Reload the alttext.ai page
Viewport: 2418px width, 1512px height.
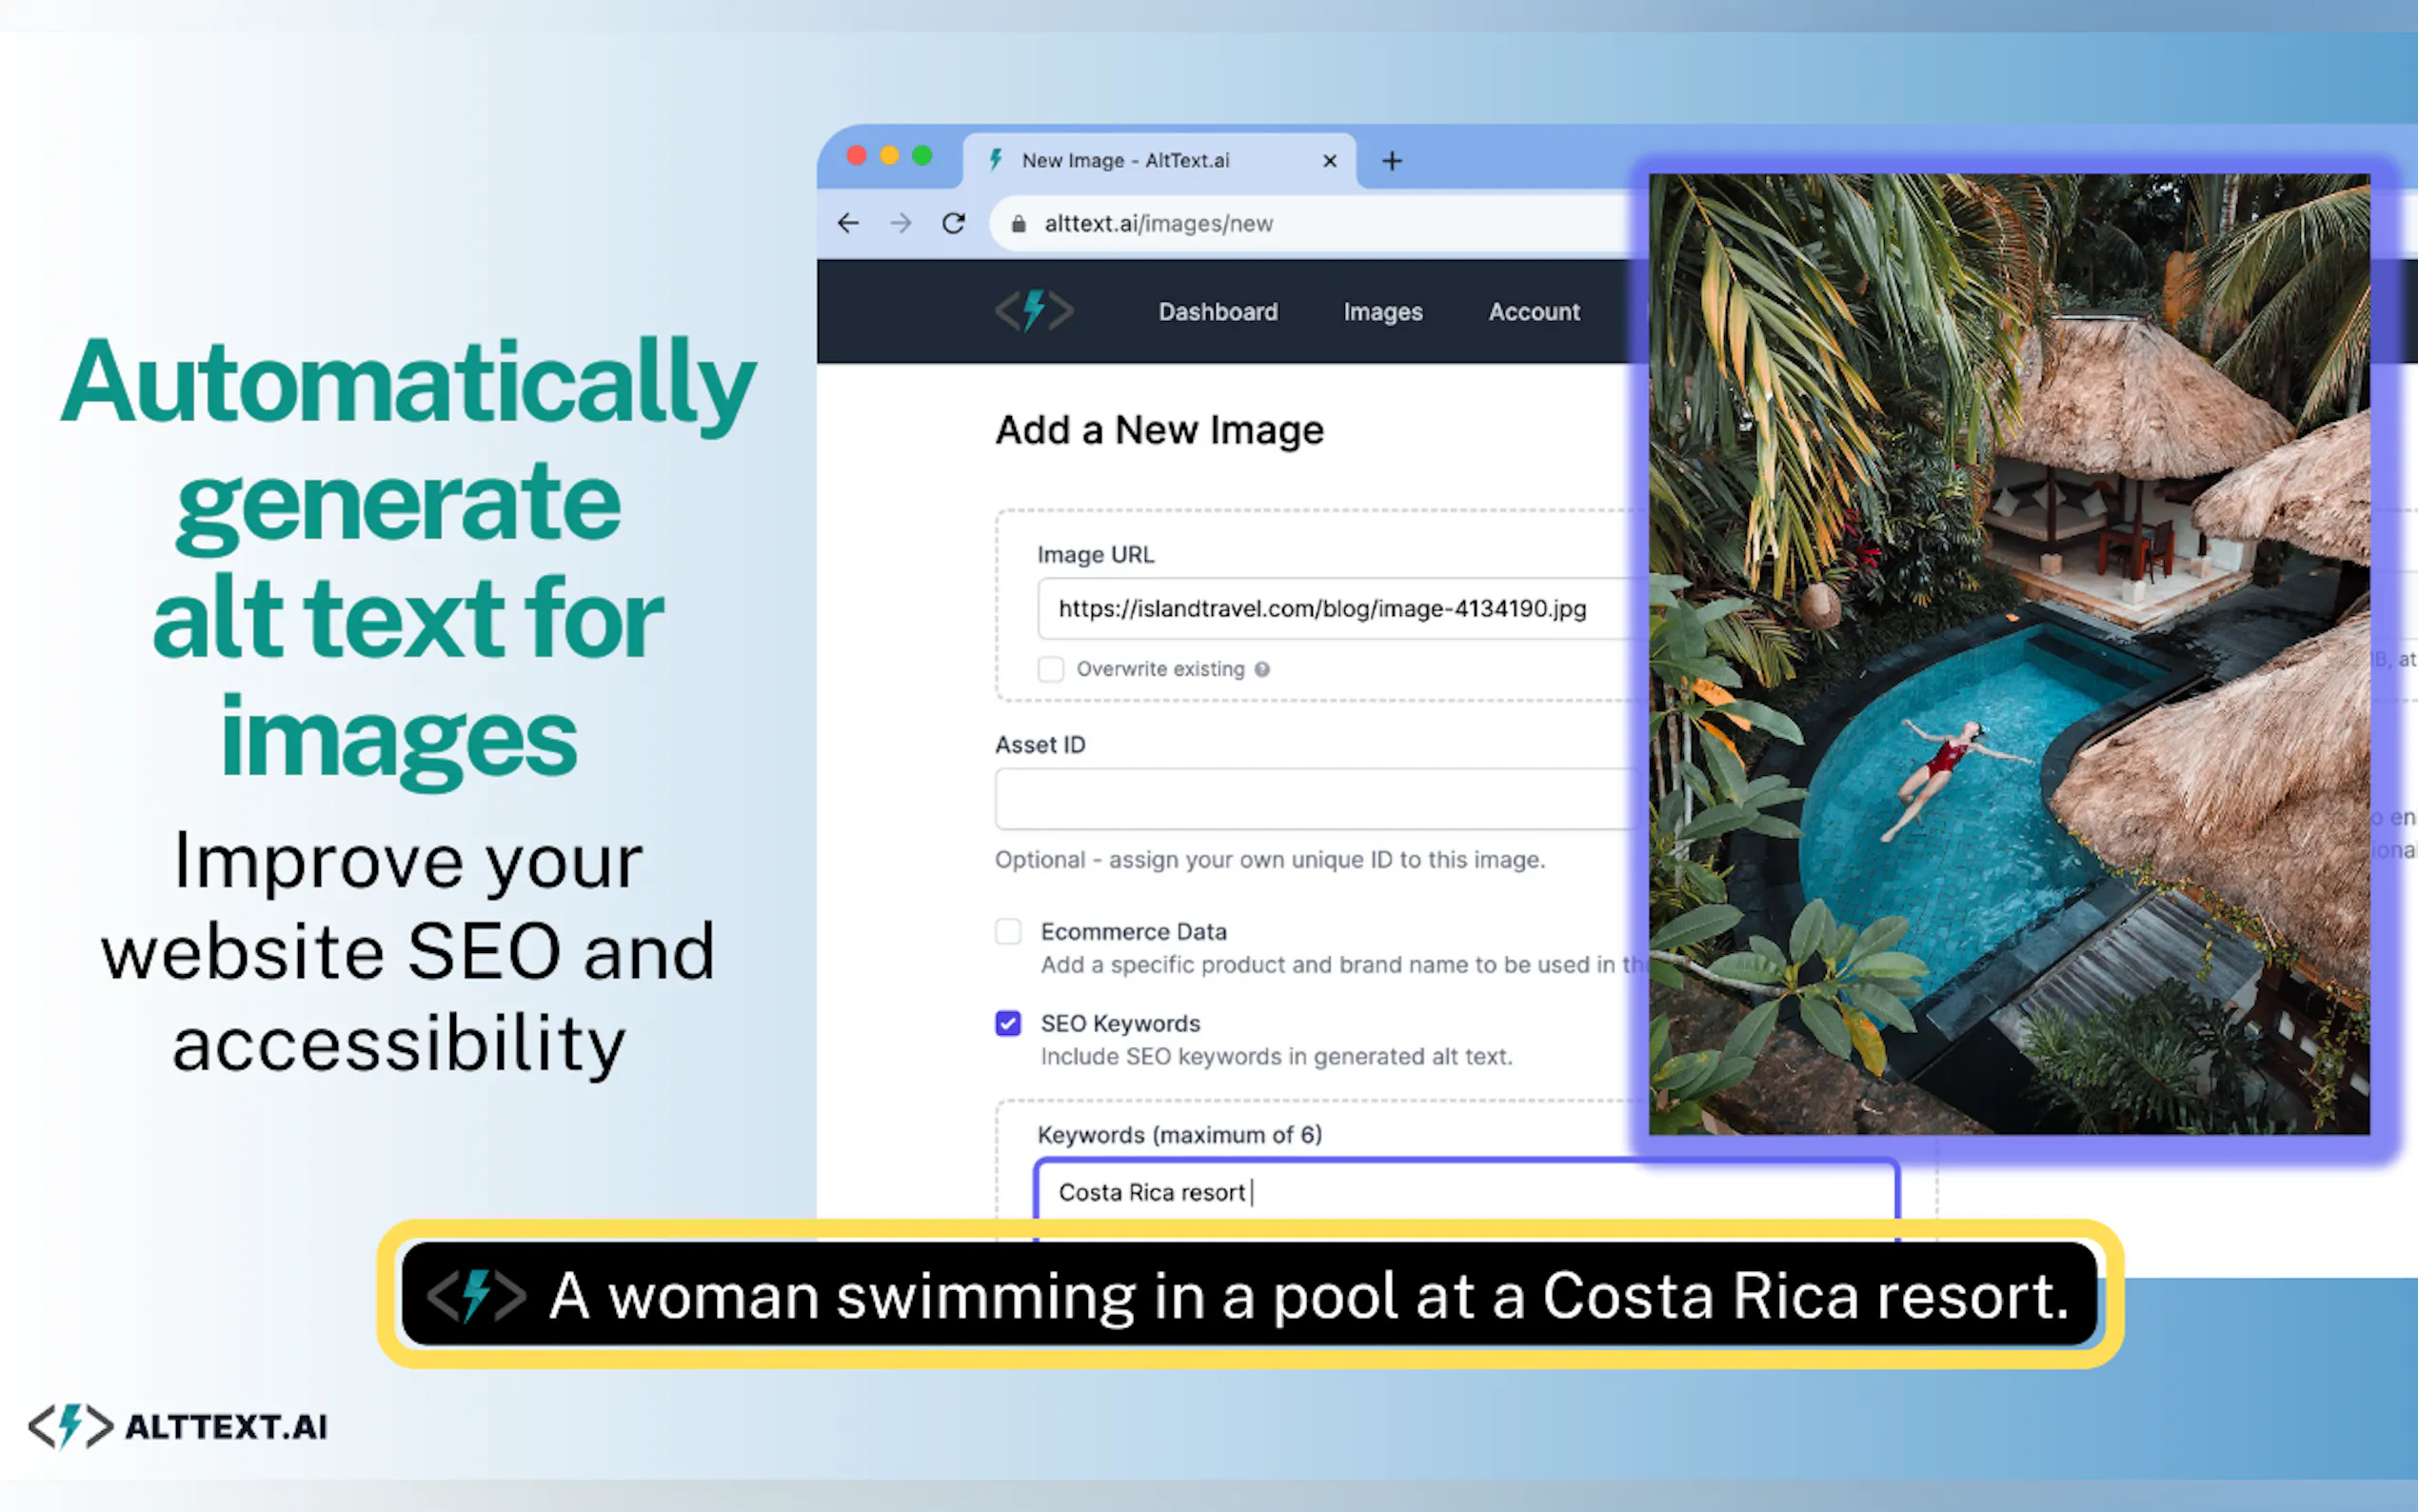pyautogui.click(x=954, y=223)
